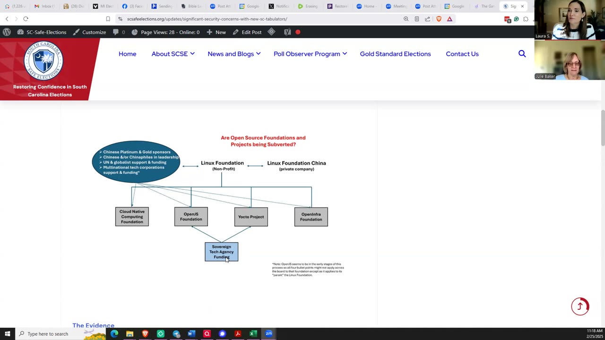The height and width of the screenshot is (340, 605).
Task: Select Julie Baker's video thumbnail
Action: (570, 60)
